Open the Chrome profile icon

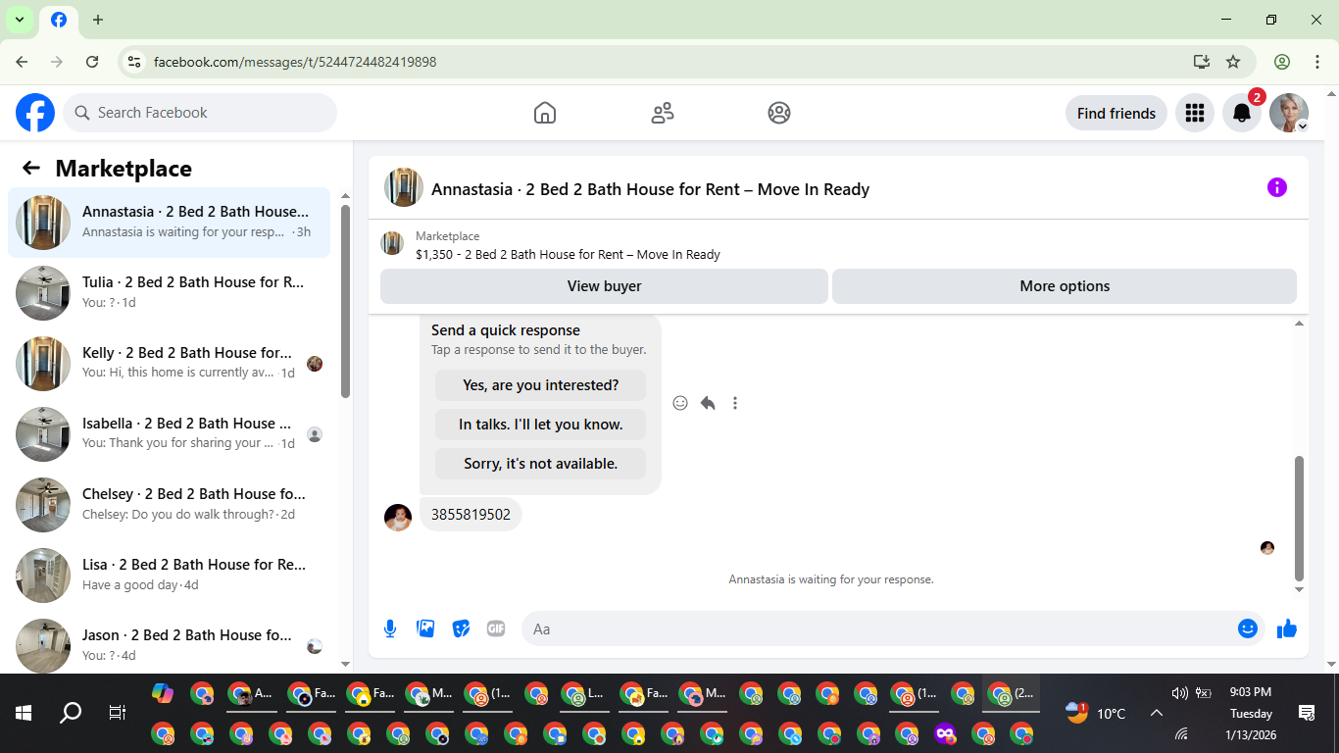click(x=1282, y=62)
